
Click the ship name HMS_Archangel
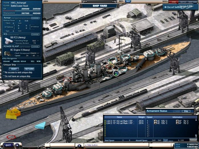click(x=19, y=3)
